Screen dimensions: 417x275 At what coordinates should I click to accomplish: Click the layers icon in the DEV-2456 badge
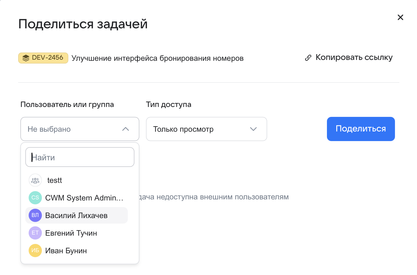[x=26, y=58]
